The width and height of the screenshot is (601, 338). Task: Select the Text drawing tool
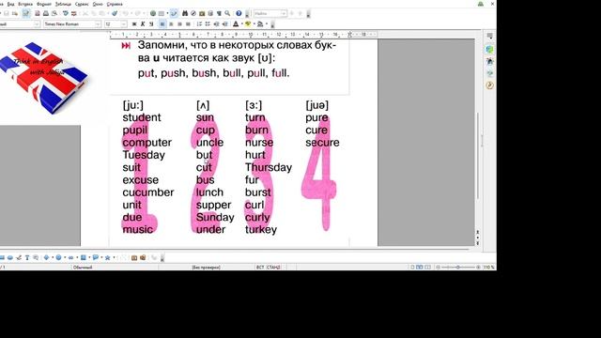27,257
